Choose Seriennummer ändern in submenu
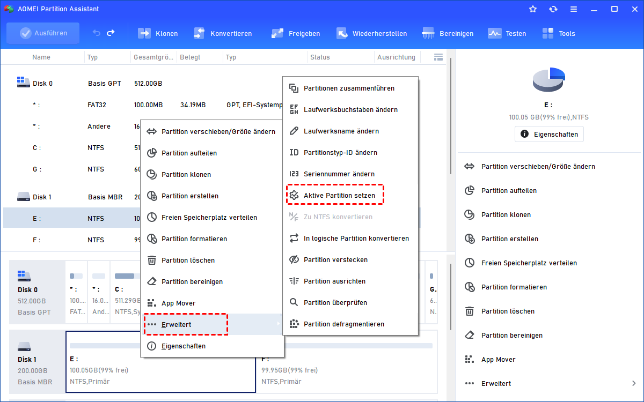Image resolution: width=644 pixels, height=402 pixels. point(350,174)
